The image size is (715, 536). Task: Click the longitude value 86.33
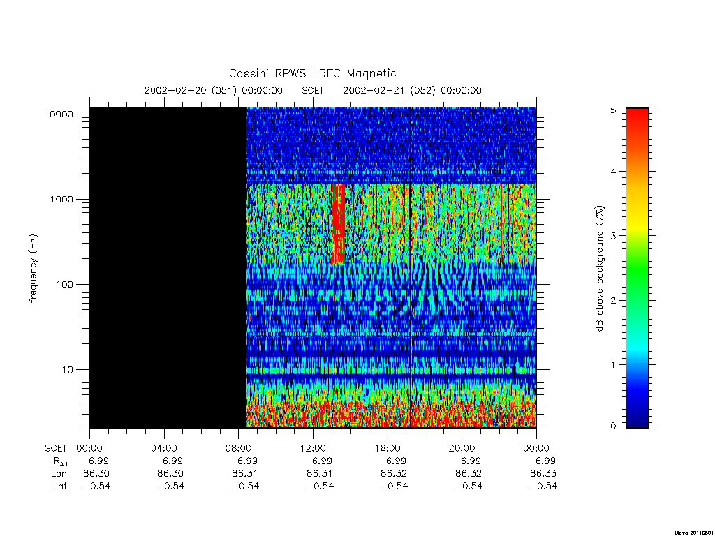point(543,474)
